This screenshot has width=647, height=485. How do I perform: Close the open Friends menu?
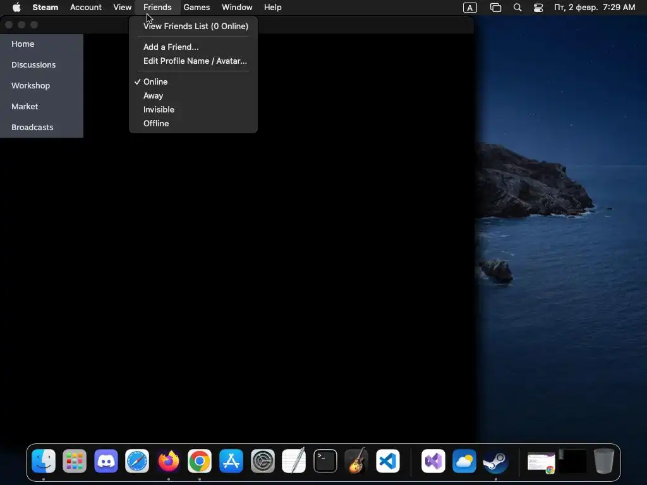(x=157, y=8)
